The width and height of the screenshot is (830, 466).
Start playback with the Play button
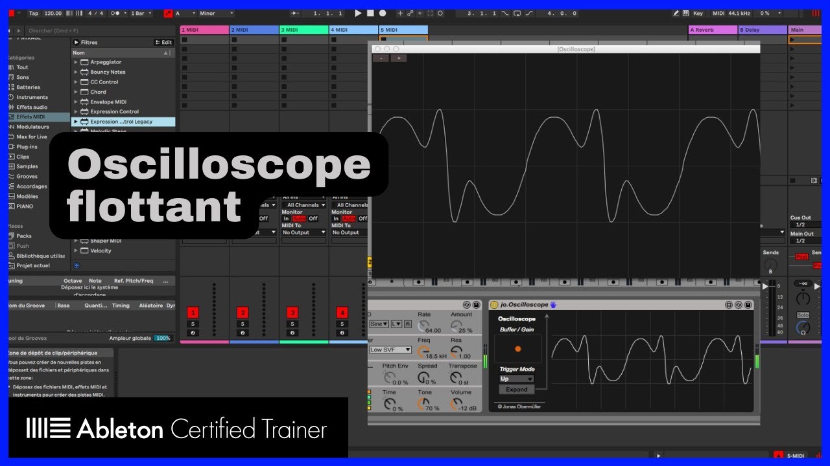(358, 13)
